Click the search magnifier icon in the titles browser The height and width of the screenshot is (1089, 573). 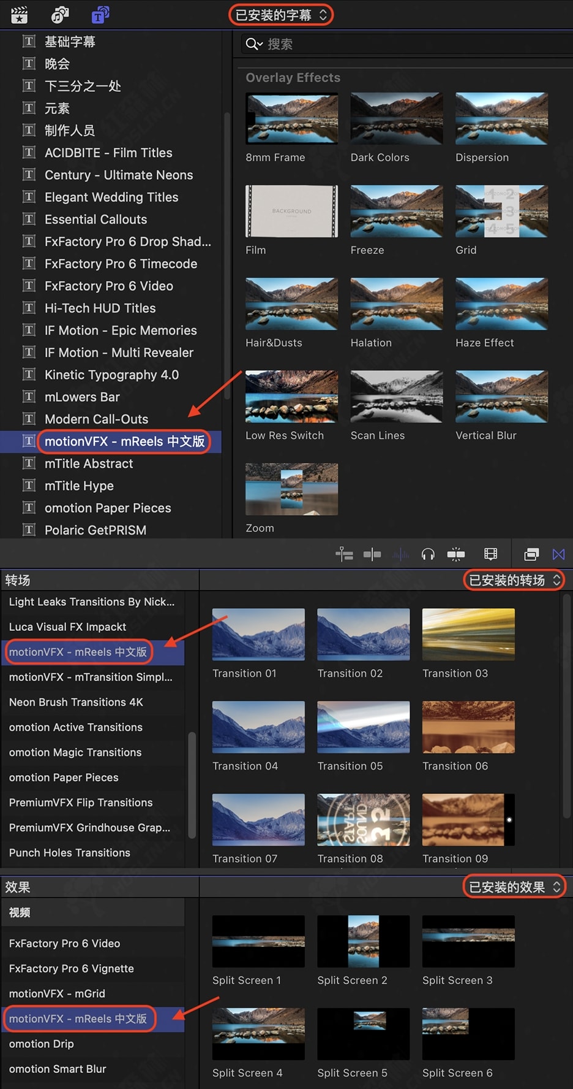(253, 44)
